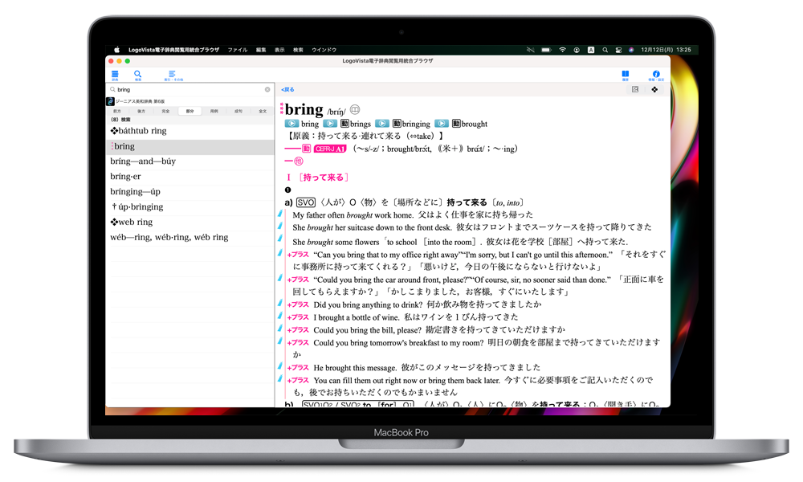
Task: Click pencil icon beside 'He brought this message'
Action: 280,366
